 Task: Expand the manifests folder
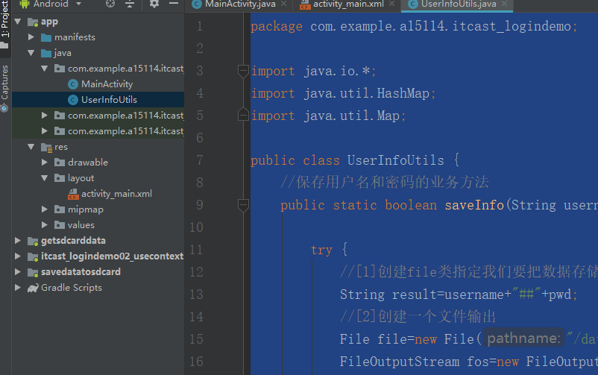(31, 37)
